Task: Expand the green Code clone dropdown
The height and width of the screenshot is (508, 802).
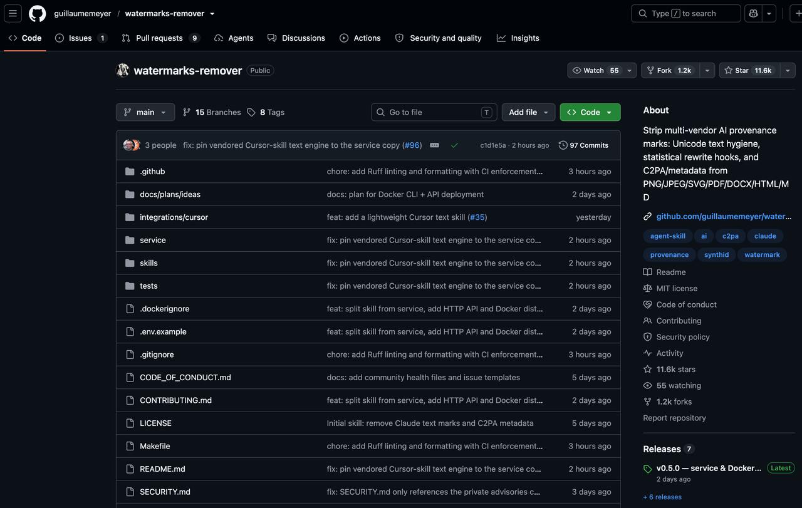Action: pyautogui.click(x=590, y=112)
